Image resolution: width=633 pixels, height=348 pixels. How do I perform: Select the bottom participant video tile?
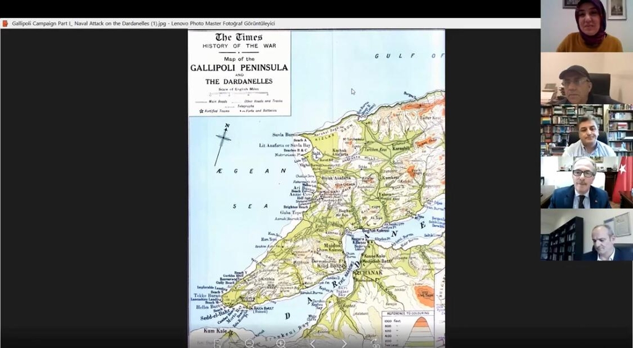(587, 234)
